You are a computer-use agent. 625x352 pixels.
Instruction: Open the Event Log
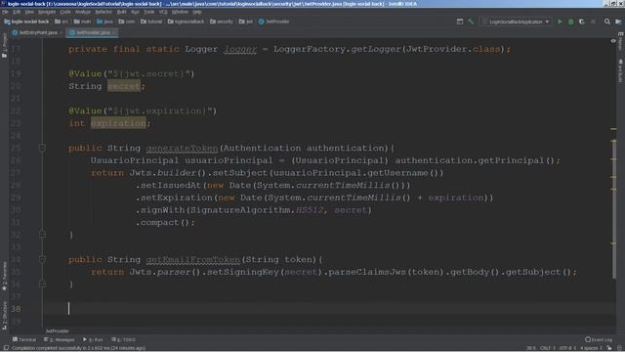pos(599,339)
